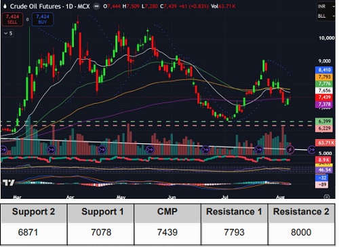The height and width of the screenshot is (247, 339).
Task: Click the red 7,424 SELL button
Action: point(12,19)
